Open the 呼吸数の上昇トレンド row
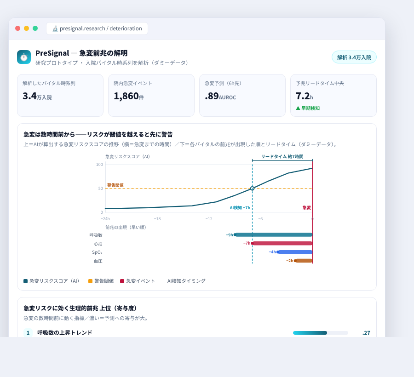Screen dimensions: 414x377 point(197,333)
